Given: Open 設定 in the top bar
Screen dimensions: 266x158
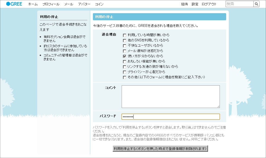Looking at the screenshot, I should click(x=195, y=4).
